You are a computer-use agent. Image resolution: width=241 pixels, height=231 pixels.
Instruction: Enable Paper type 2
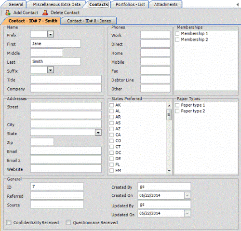[177, 111]
